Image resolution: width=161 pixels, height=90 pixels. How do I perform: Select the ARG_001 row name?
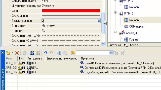(x=11, y=68)
